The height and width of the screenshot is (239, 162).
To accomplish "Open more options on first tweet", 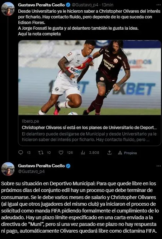I will tap(158, 5).
